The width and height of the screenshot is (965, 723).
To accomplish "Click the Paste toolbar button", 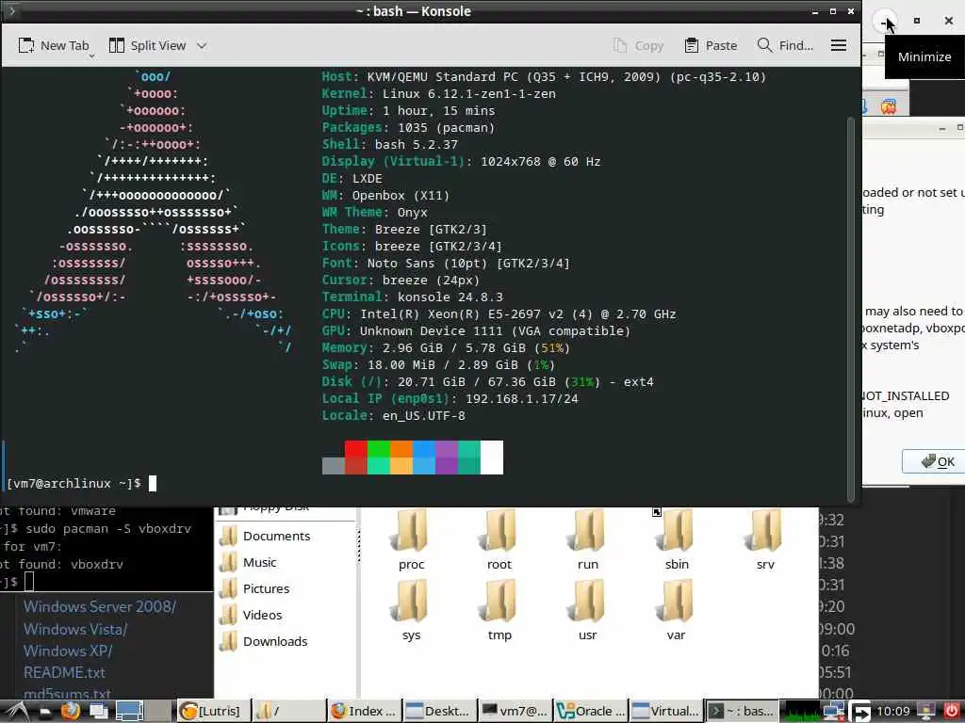I will click(x=711, y=45).
